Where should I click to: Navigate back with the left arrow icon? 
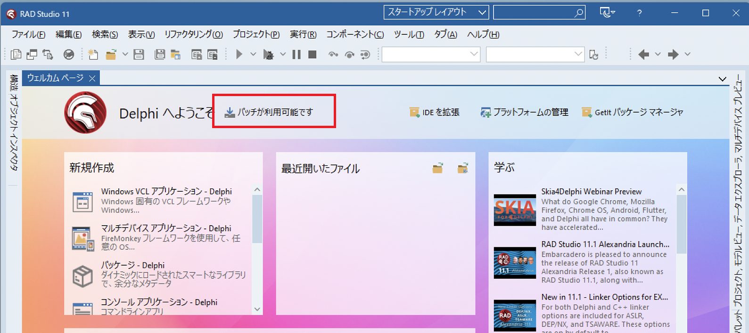[643, 55]
